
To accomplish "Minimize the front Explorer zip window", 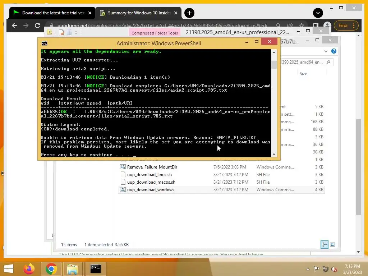I will [x=298, y=31].
